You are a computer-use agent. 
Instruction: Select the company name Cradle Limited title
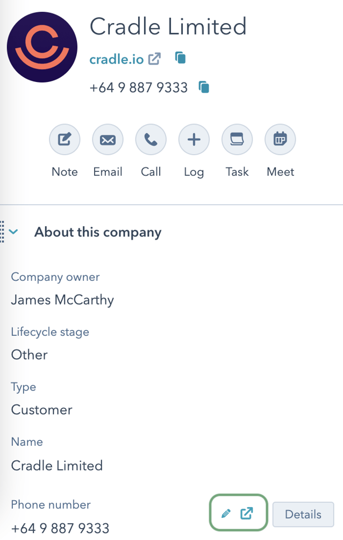click(x=168, y=26)
